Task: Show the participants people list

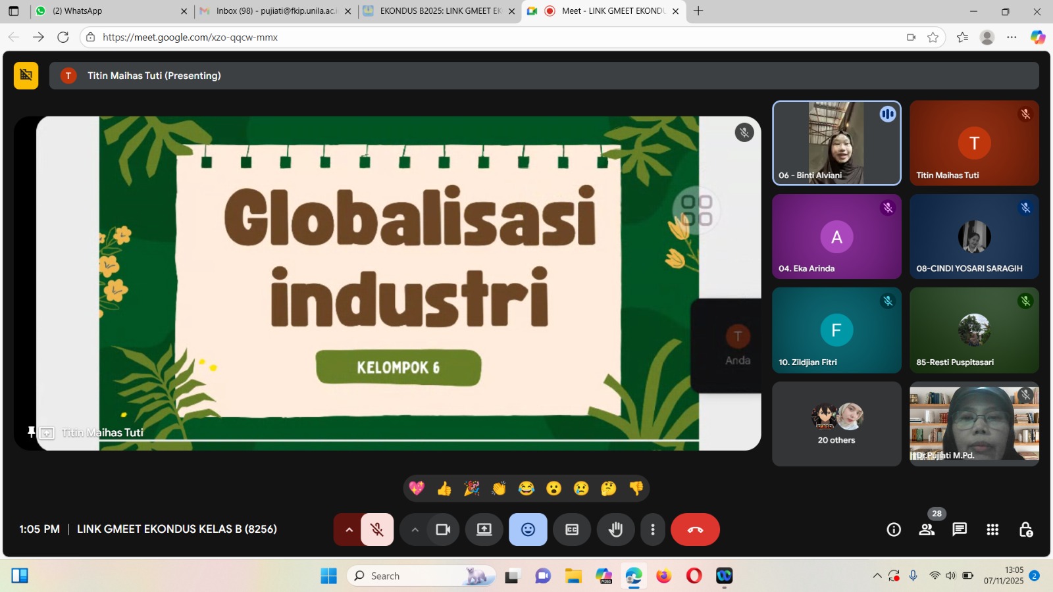Action: coord(927,530)
